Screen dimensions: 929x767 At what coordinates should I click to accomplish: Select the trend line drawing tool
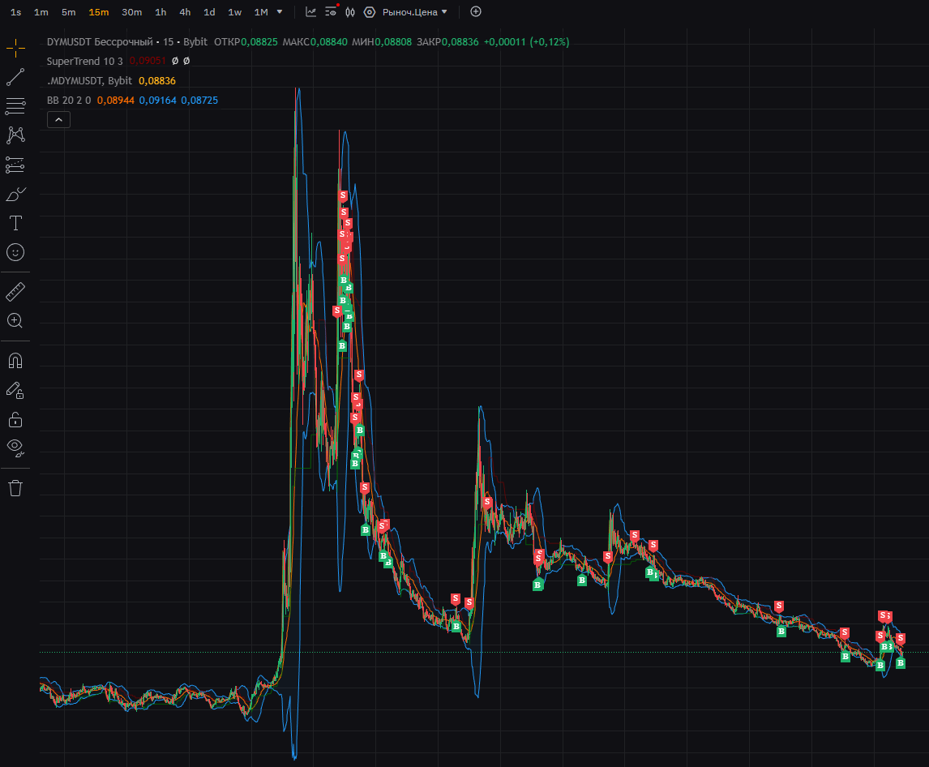15,77
